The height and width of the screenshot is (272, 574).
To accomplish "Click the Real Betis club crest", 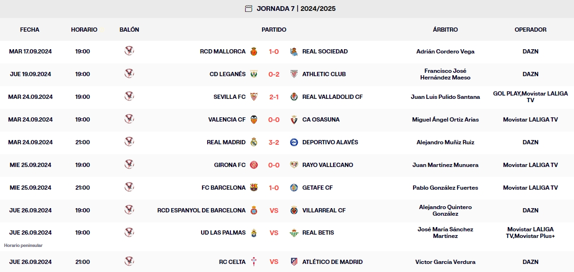I will 294,233.
